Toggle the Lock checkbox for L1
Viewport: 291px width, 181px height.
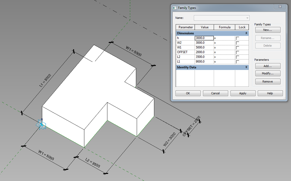coord(238,62)
